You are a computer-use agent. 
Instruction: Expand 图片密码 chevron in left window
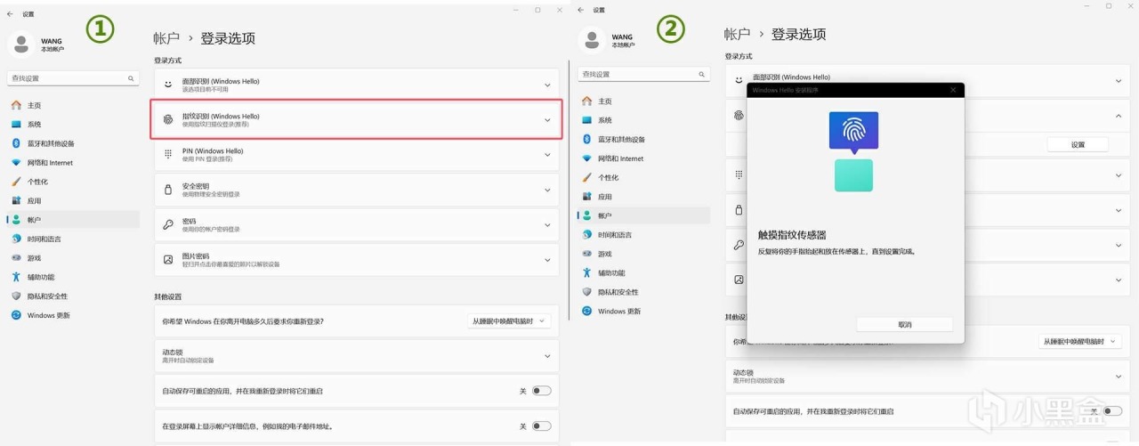point(547,260)
